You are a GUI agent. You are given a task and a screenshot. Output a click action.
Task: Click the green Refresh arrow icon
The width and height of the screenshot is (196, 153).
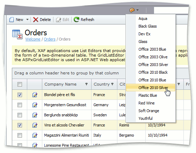(x=77, y=20)
